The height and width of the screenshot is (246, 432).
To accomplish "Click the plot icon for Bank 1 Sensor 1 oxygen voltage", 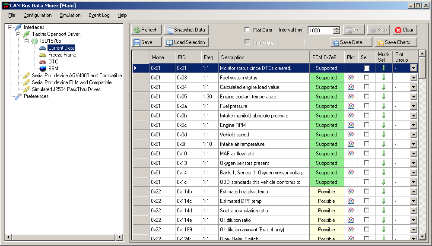I will pyautogui.click(x=350, y=173).
